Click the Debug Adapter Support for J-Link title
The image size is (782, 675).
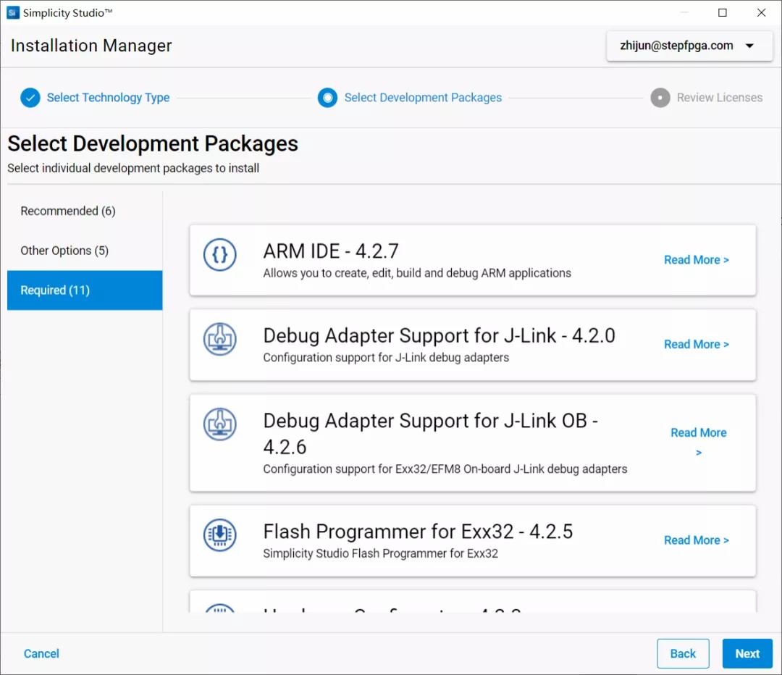439,336
